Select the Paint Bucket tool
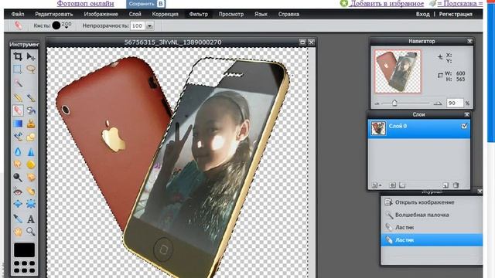 tap(31, 110)
